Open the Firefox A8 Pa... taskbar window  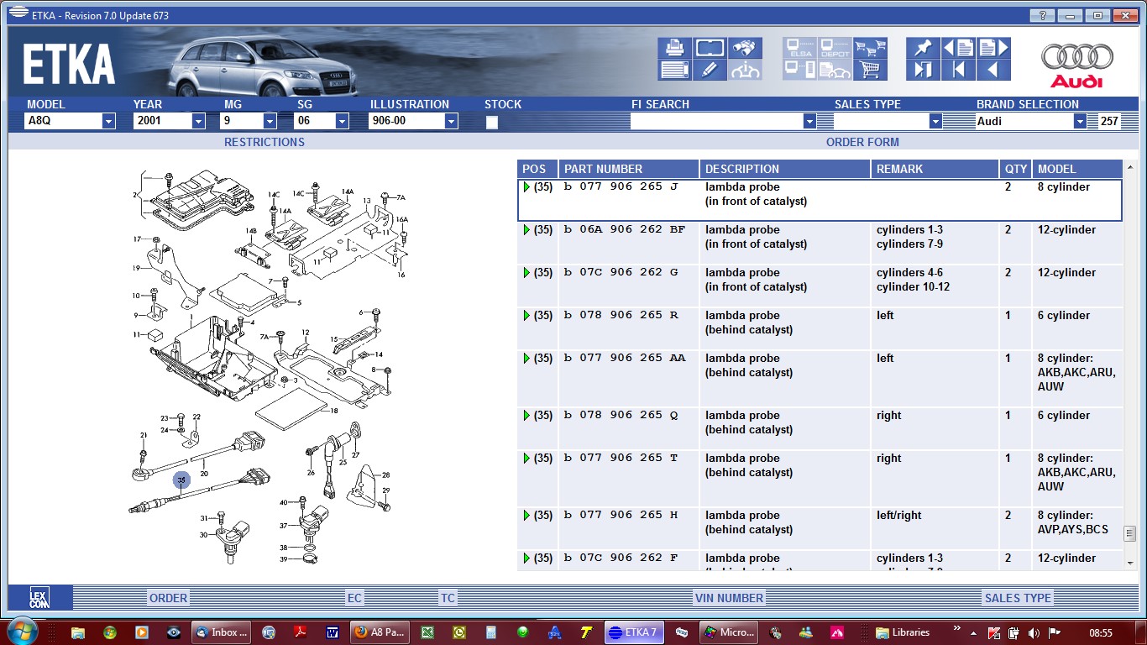coord(380,632)
